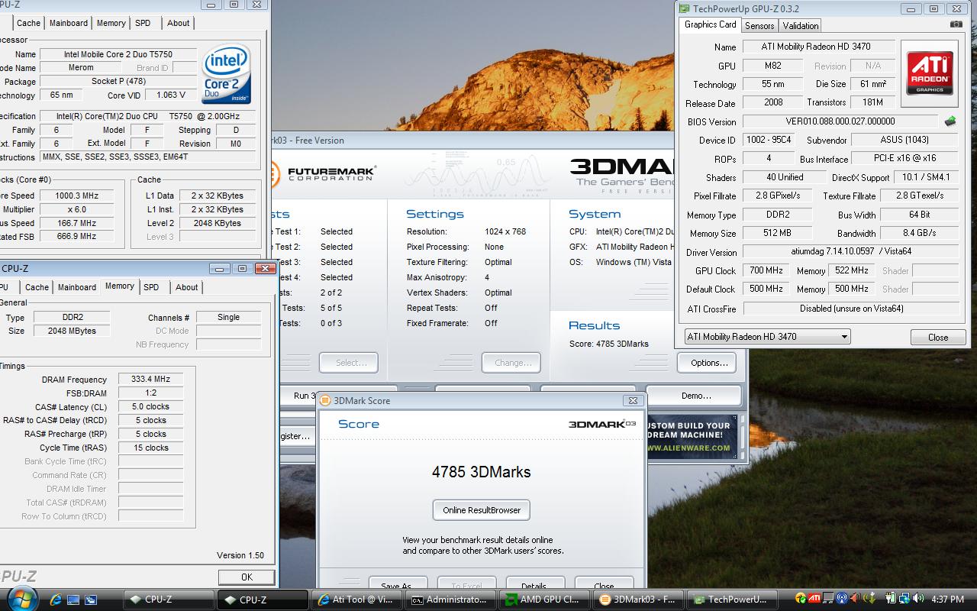Click the ATI CrossFire Disabled field
977x611 pixels.
tap(850, 309)
